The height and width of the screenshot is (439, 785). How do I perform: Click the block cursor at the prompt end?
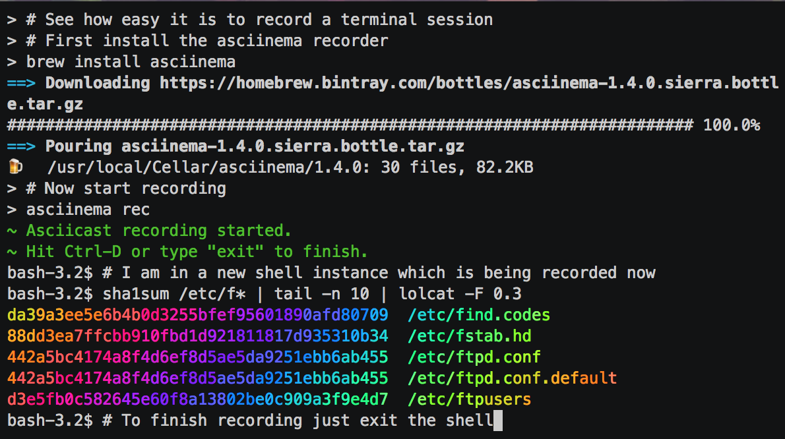tap(498, 421)
